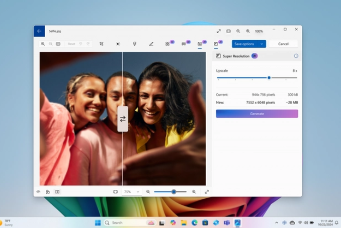341x228 pixels.
Task: Open the AI Erase tool with four squares icon
Action: (167, 44)
